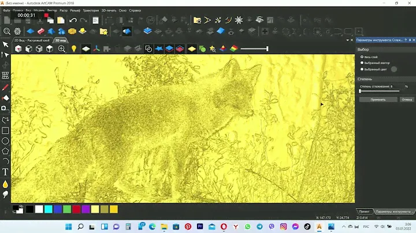Open the 'Рельеф' menu
Screen dimensions: 416x233
point(75,10)
